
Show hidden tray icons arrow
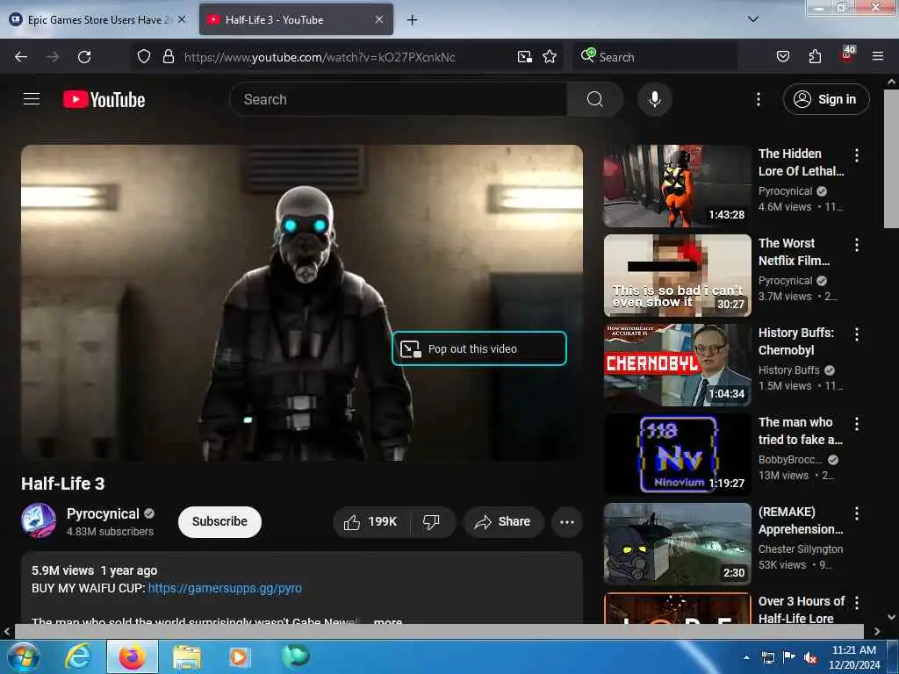pyautogui.click(x=746, y=657)
